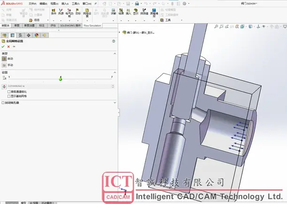This screenshot has height=204, width=287.
Task: Click the Zoom to Fit view icon
Action: pyautogui.click(x=216, y=27)
